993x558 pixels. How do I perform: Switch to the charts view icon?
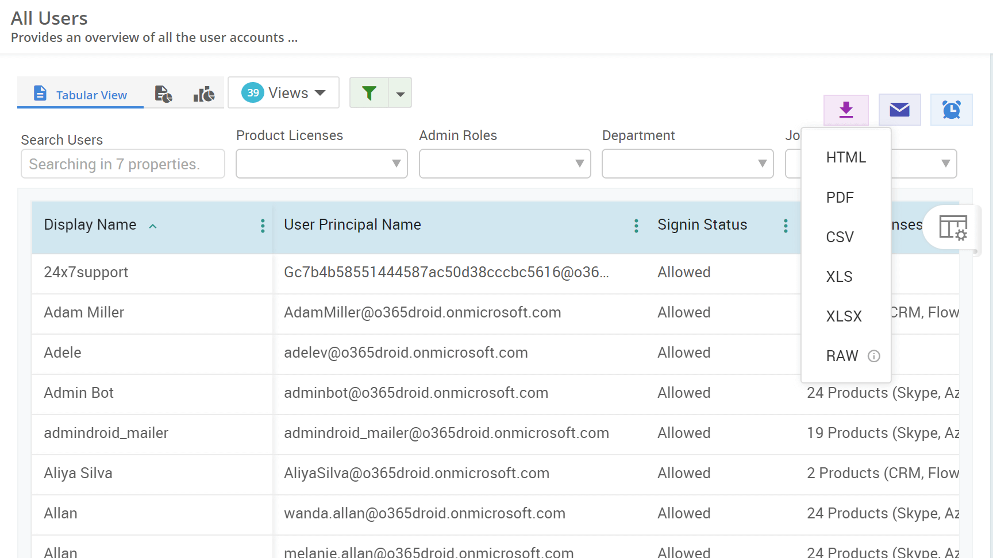click(x=203, y=94)
